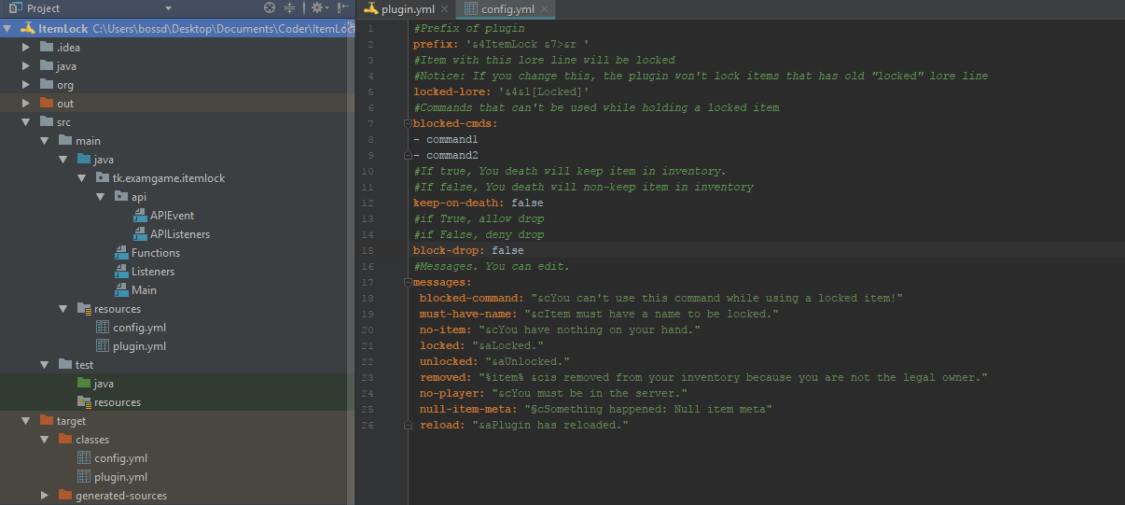Click the blue java source folder icon under main
This screenshot has height=505, width=1125.
coord(84,160)
